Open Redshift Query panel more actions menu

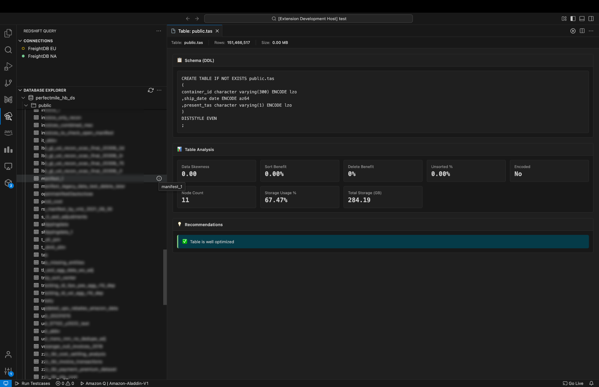coord(159,31)
